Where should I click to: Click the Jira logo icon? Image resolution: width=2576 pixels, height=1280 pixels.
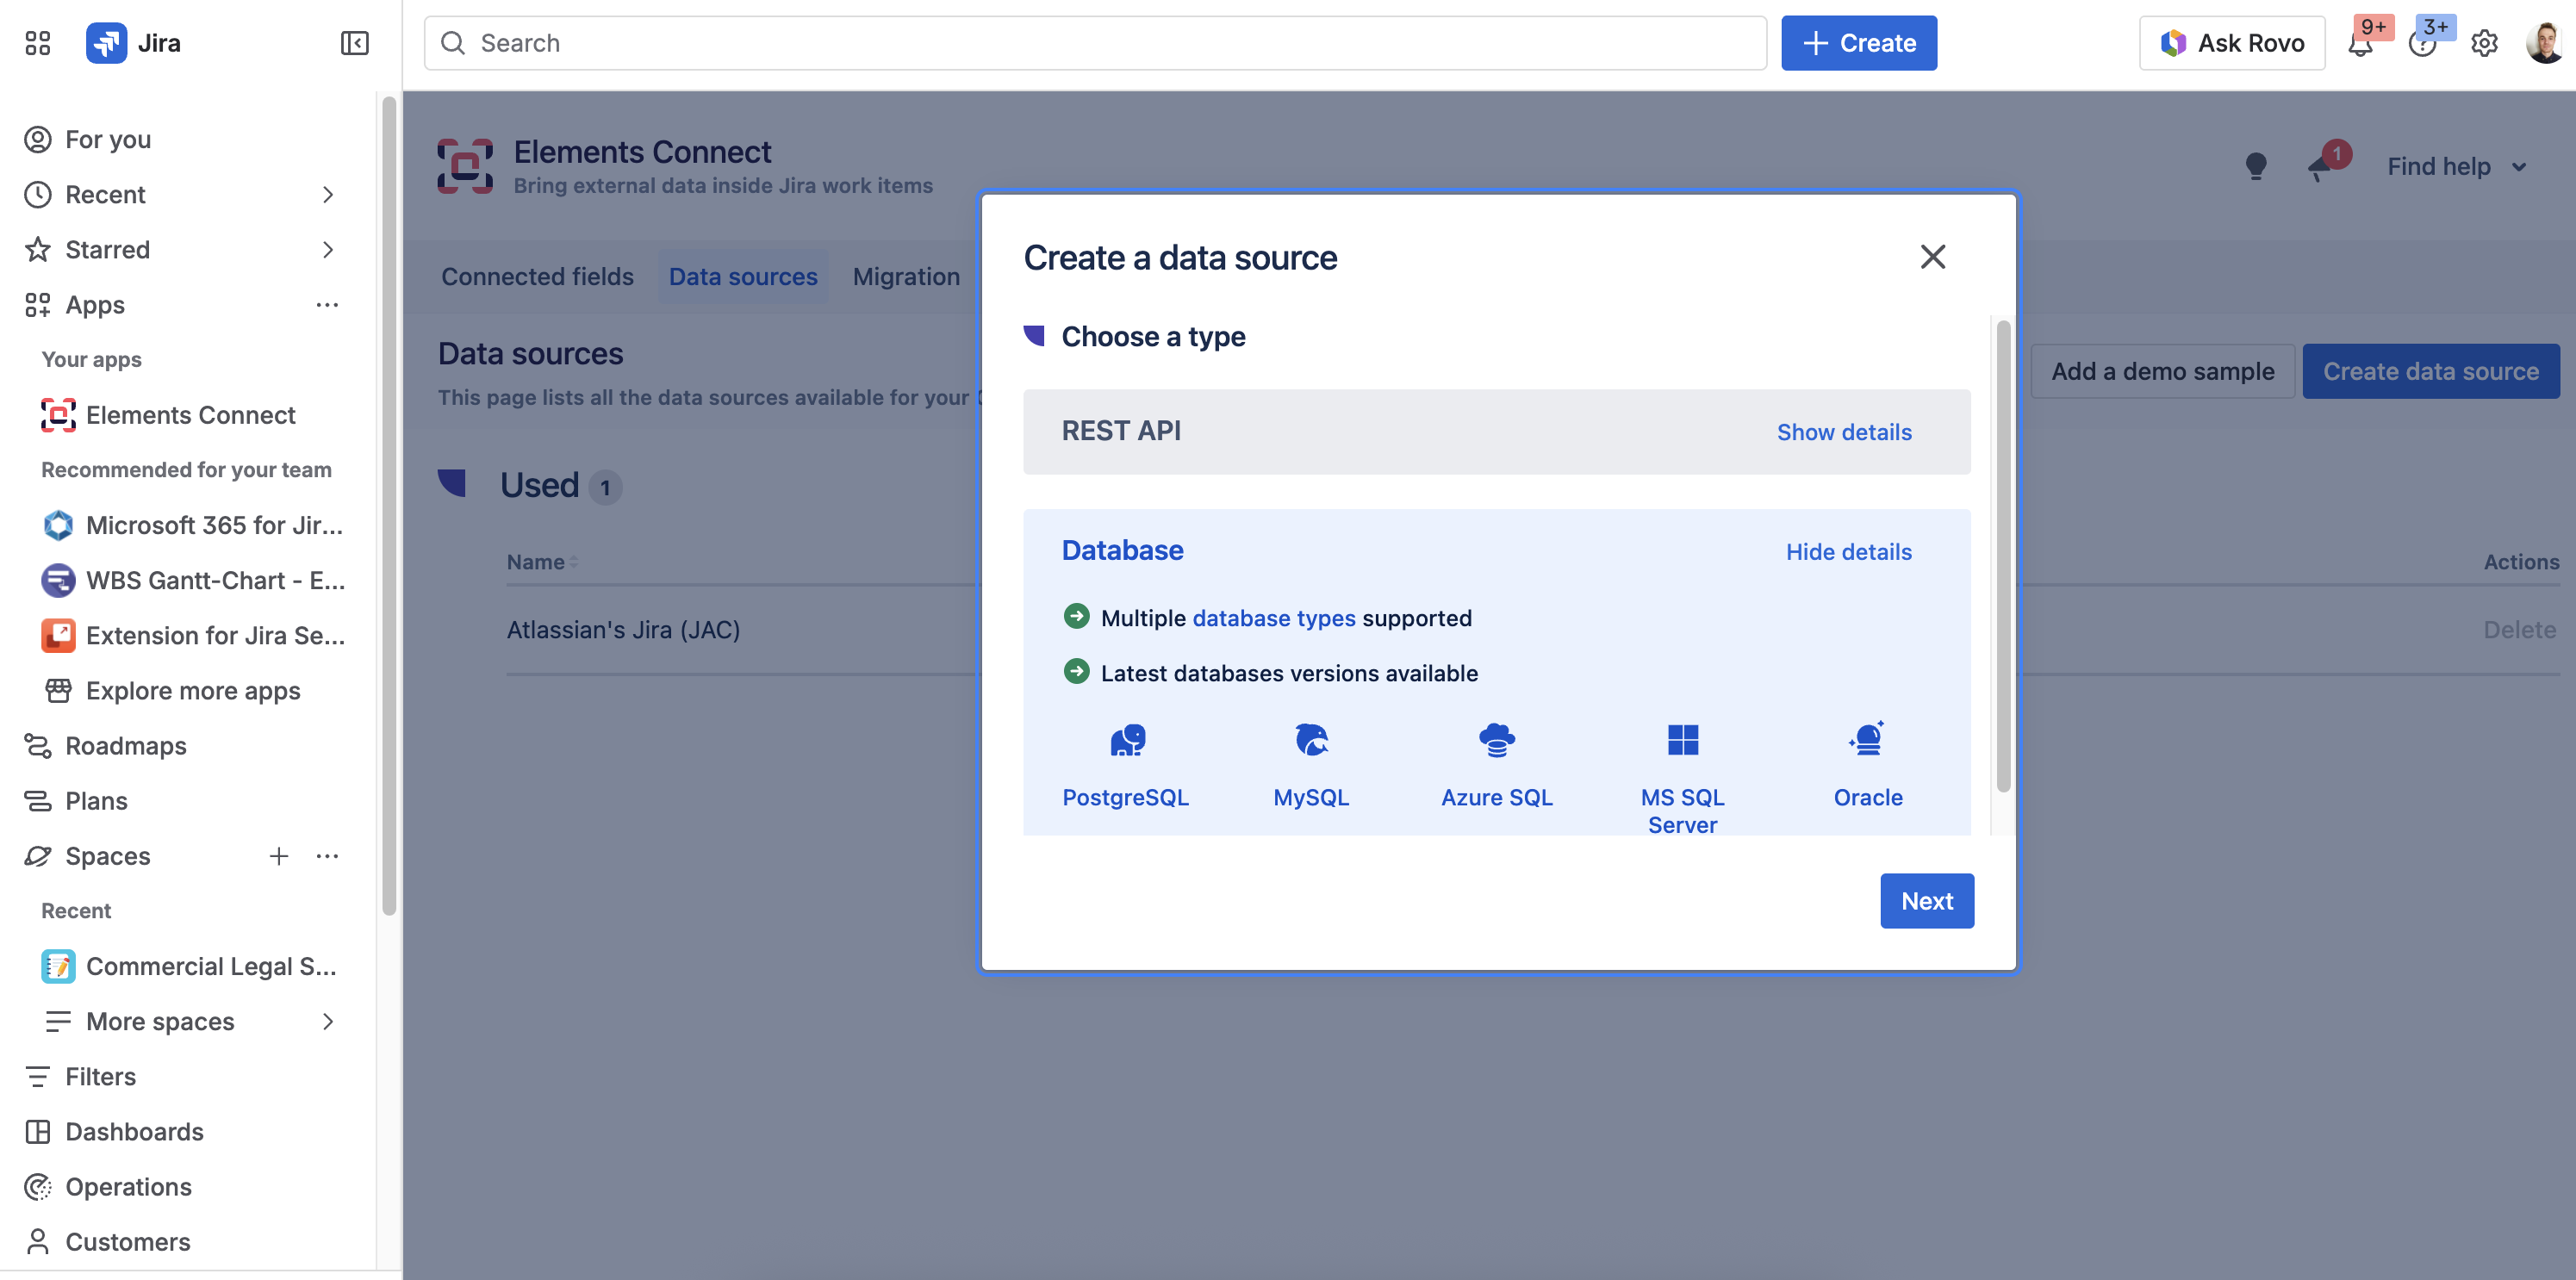tap(106, 43)
